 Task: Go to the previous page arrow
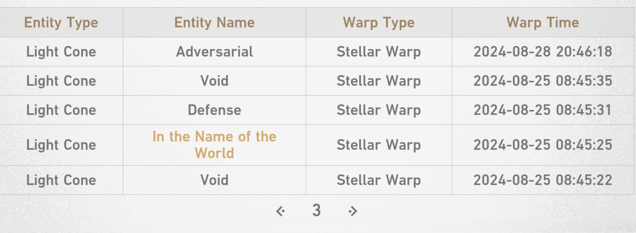pyautogui.click(x=281, y=211)
